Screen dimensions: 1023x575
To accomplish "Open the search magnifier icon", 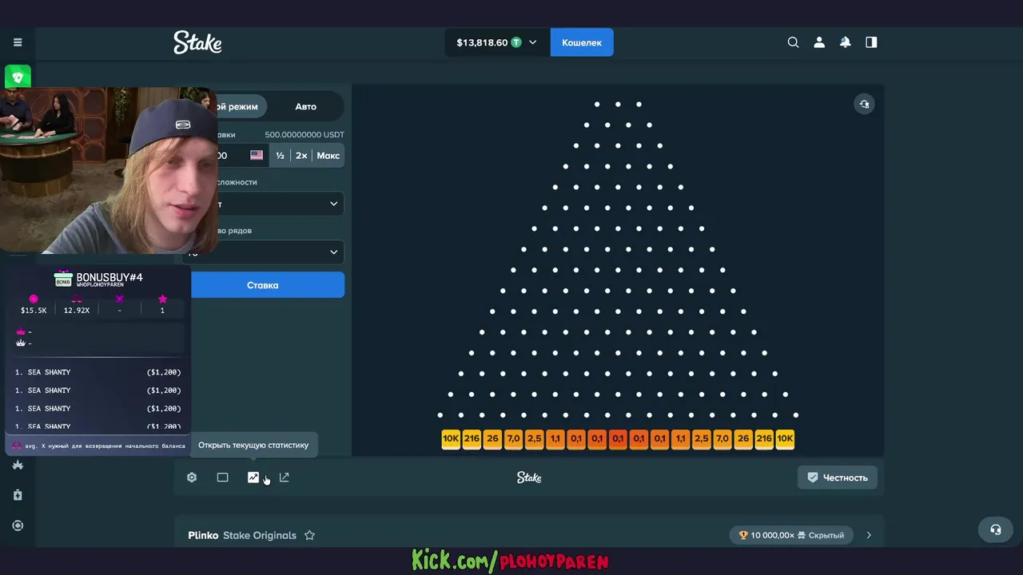I will (x=793, y=42).
